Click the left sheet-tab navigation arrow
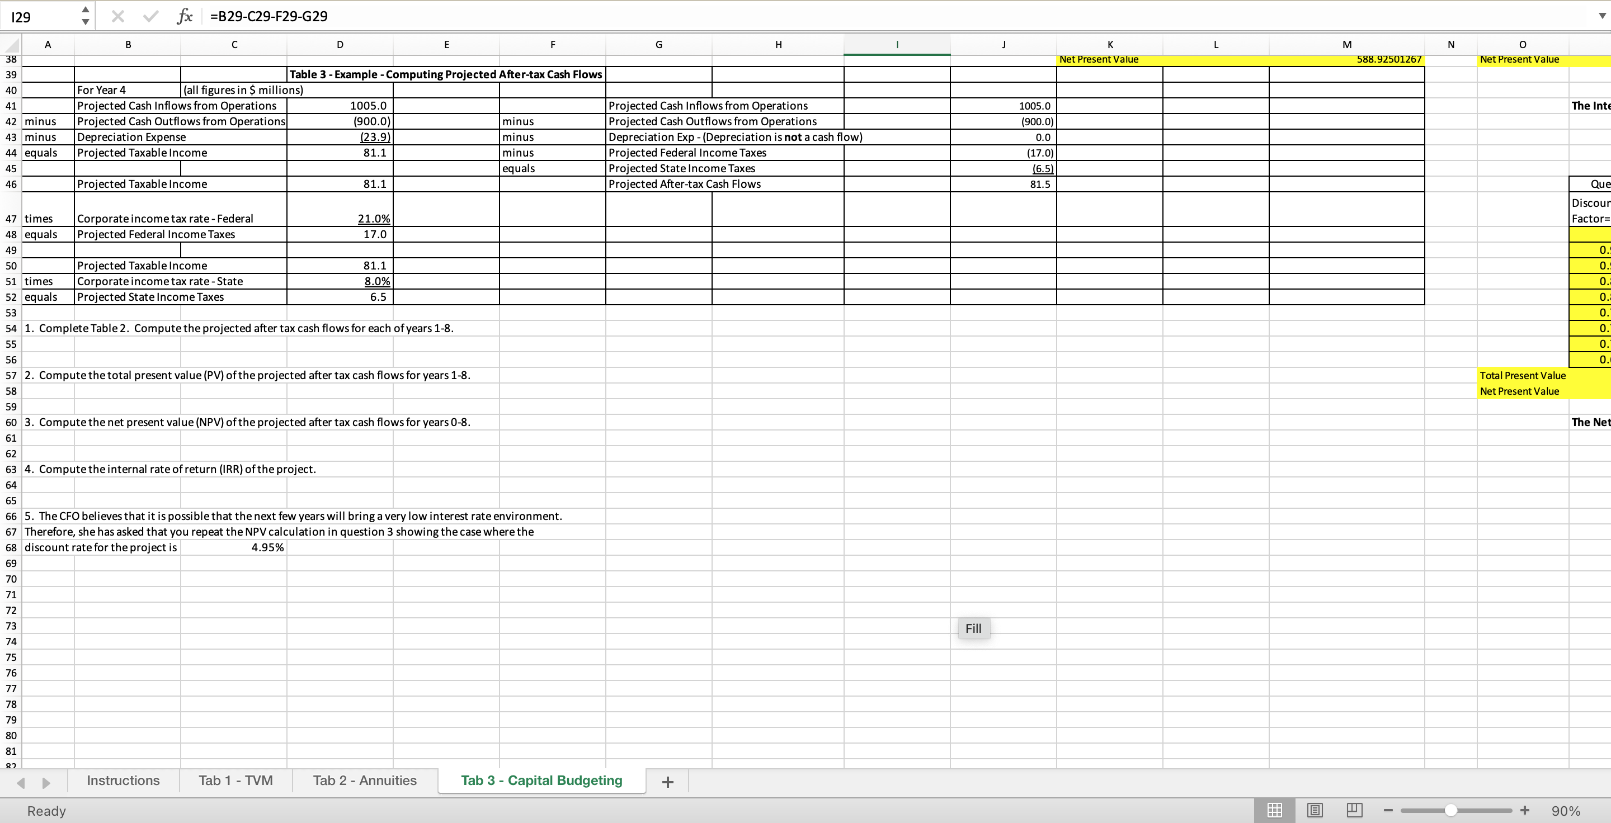This screenshot has width=1611, height=823. 20,782
